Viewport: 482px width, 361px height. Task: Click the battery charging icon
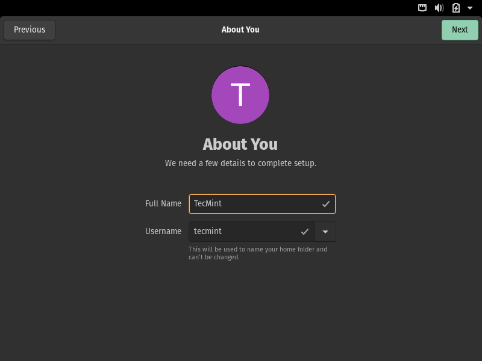pos(456,8)
